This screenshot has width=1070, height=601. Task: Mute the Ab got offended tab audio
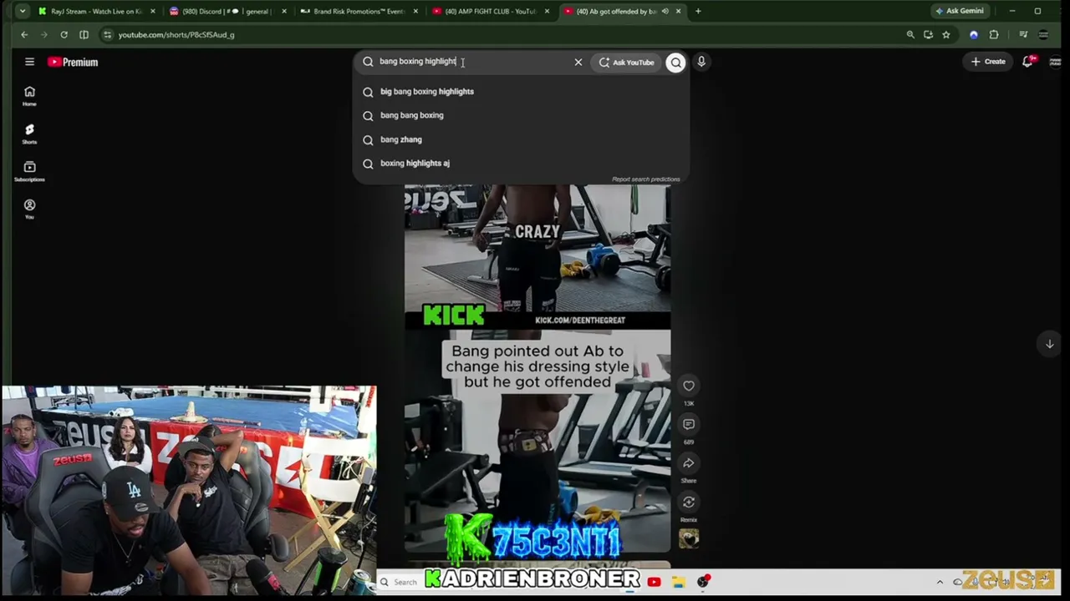point(665,11)
